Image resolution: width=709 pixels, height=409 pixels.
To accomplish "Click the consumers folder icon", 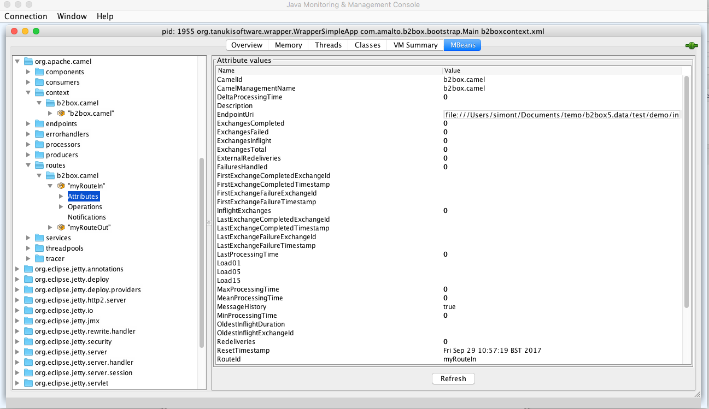I will coord(39,82).
